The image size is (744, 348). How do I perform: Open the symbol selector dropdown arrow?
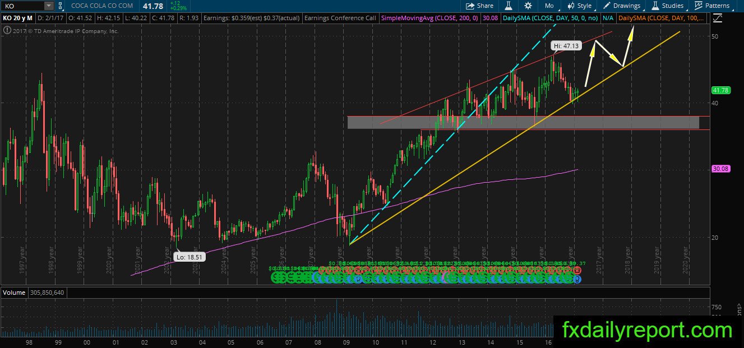(49, 6)
